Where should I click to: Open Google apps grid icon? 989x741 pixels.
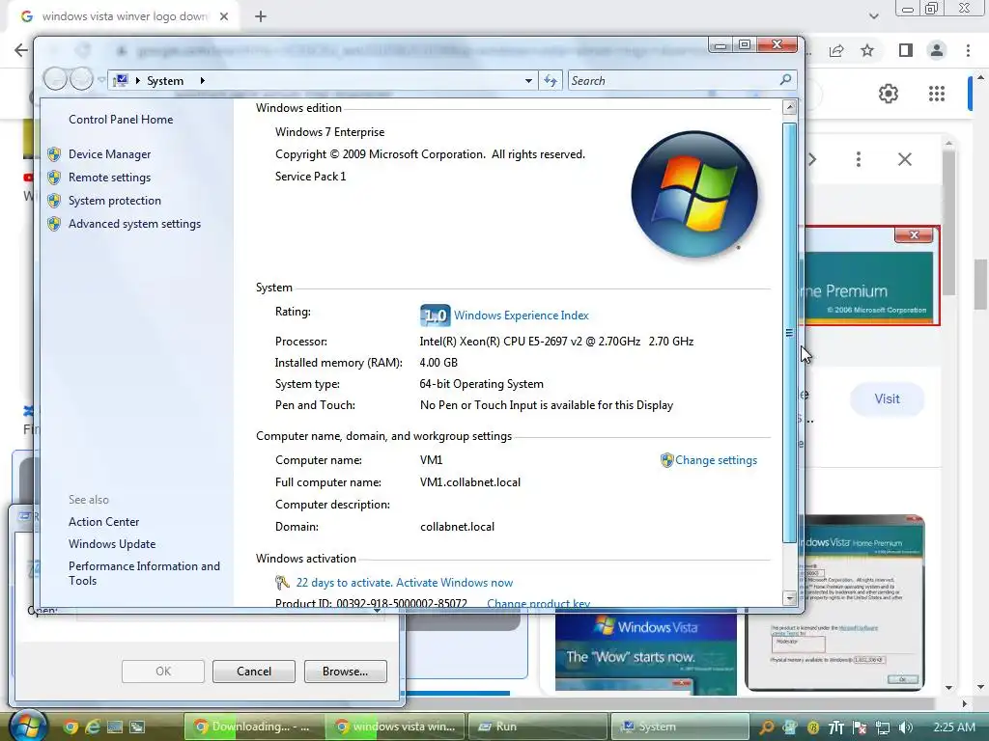coord(937,94)
